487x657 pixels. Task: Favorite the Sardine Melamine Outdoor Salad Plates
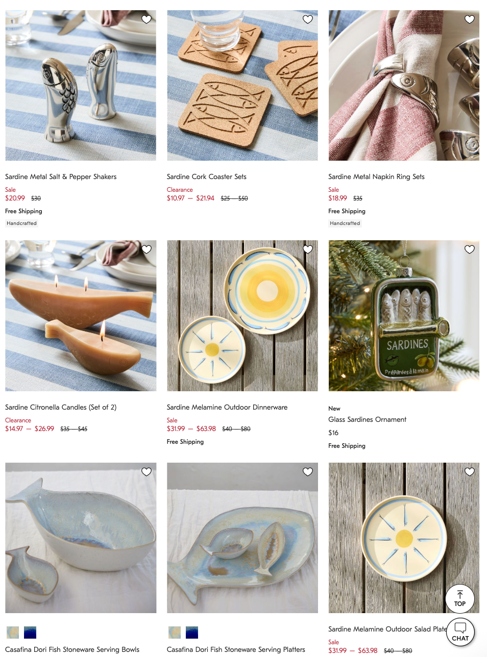pos(470,472)
